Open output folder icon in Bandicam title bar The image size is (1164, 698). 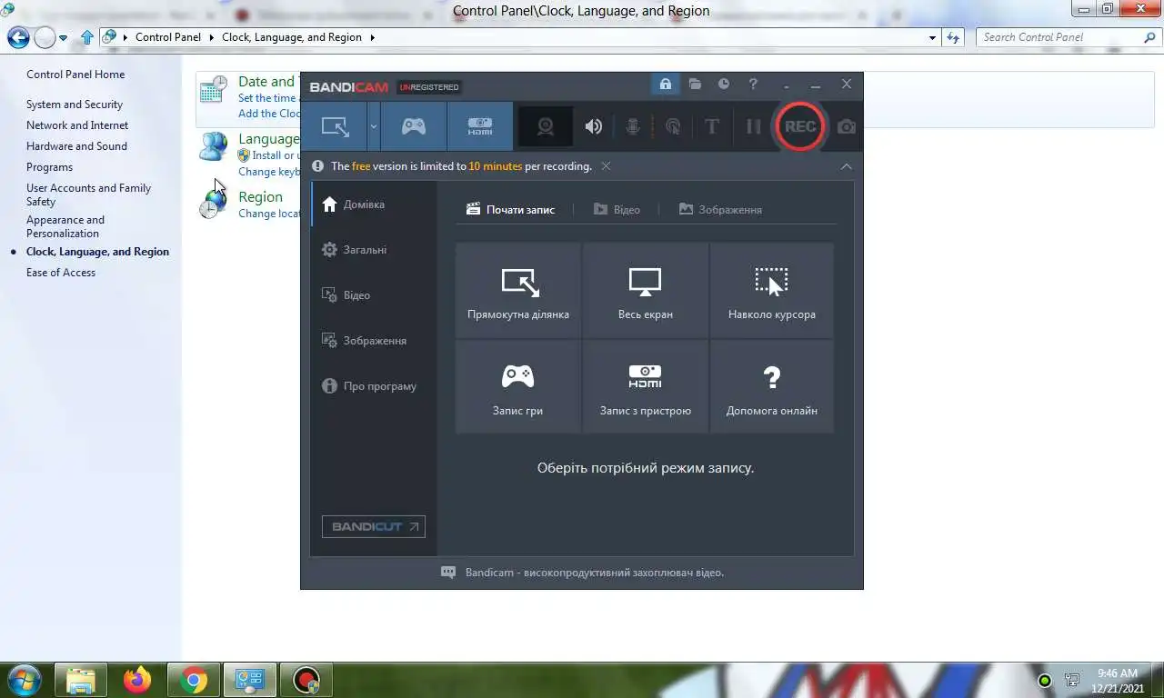pos(695,84)
